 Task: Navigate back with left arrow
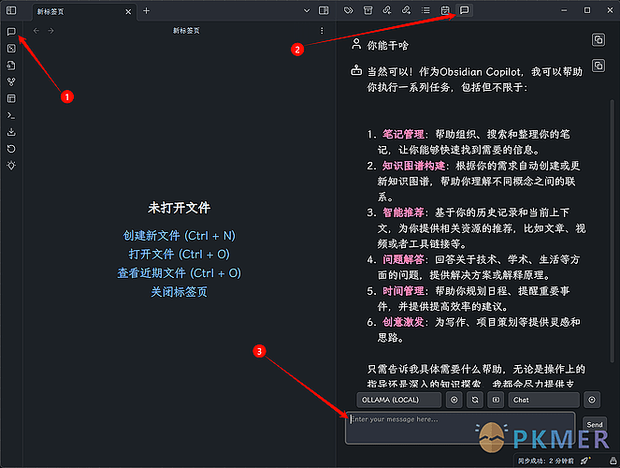(x=36, y=31)
